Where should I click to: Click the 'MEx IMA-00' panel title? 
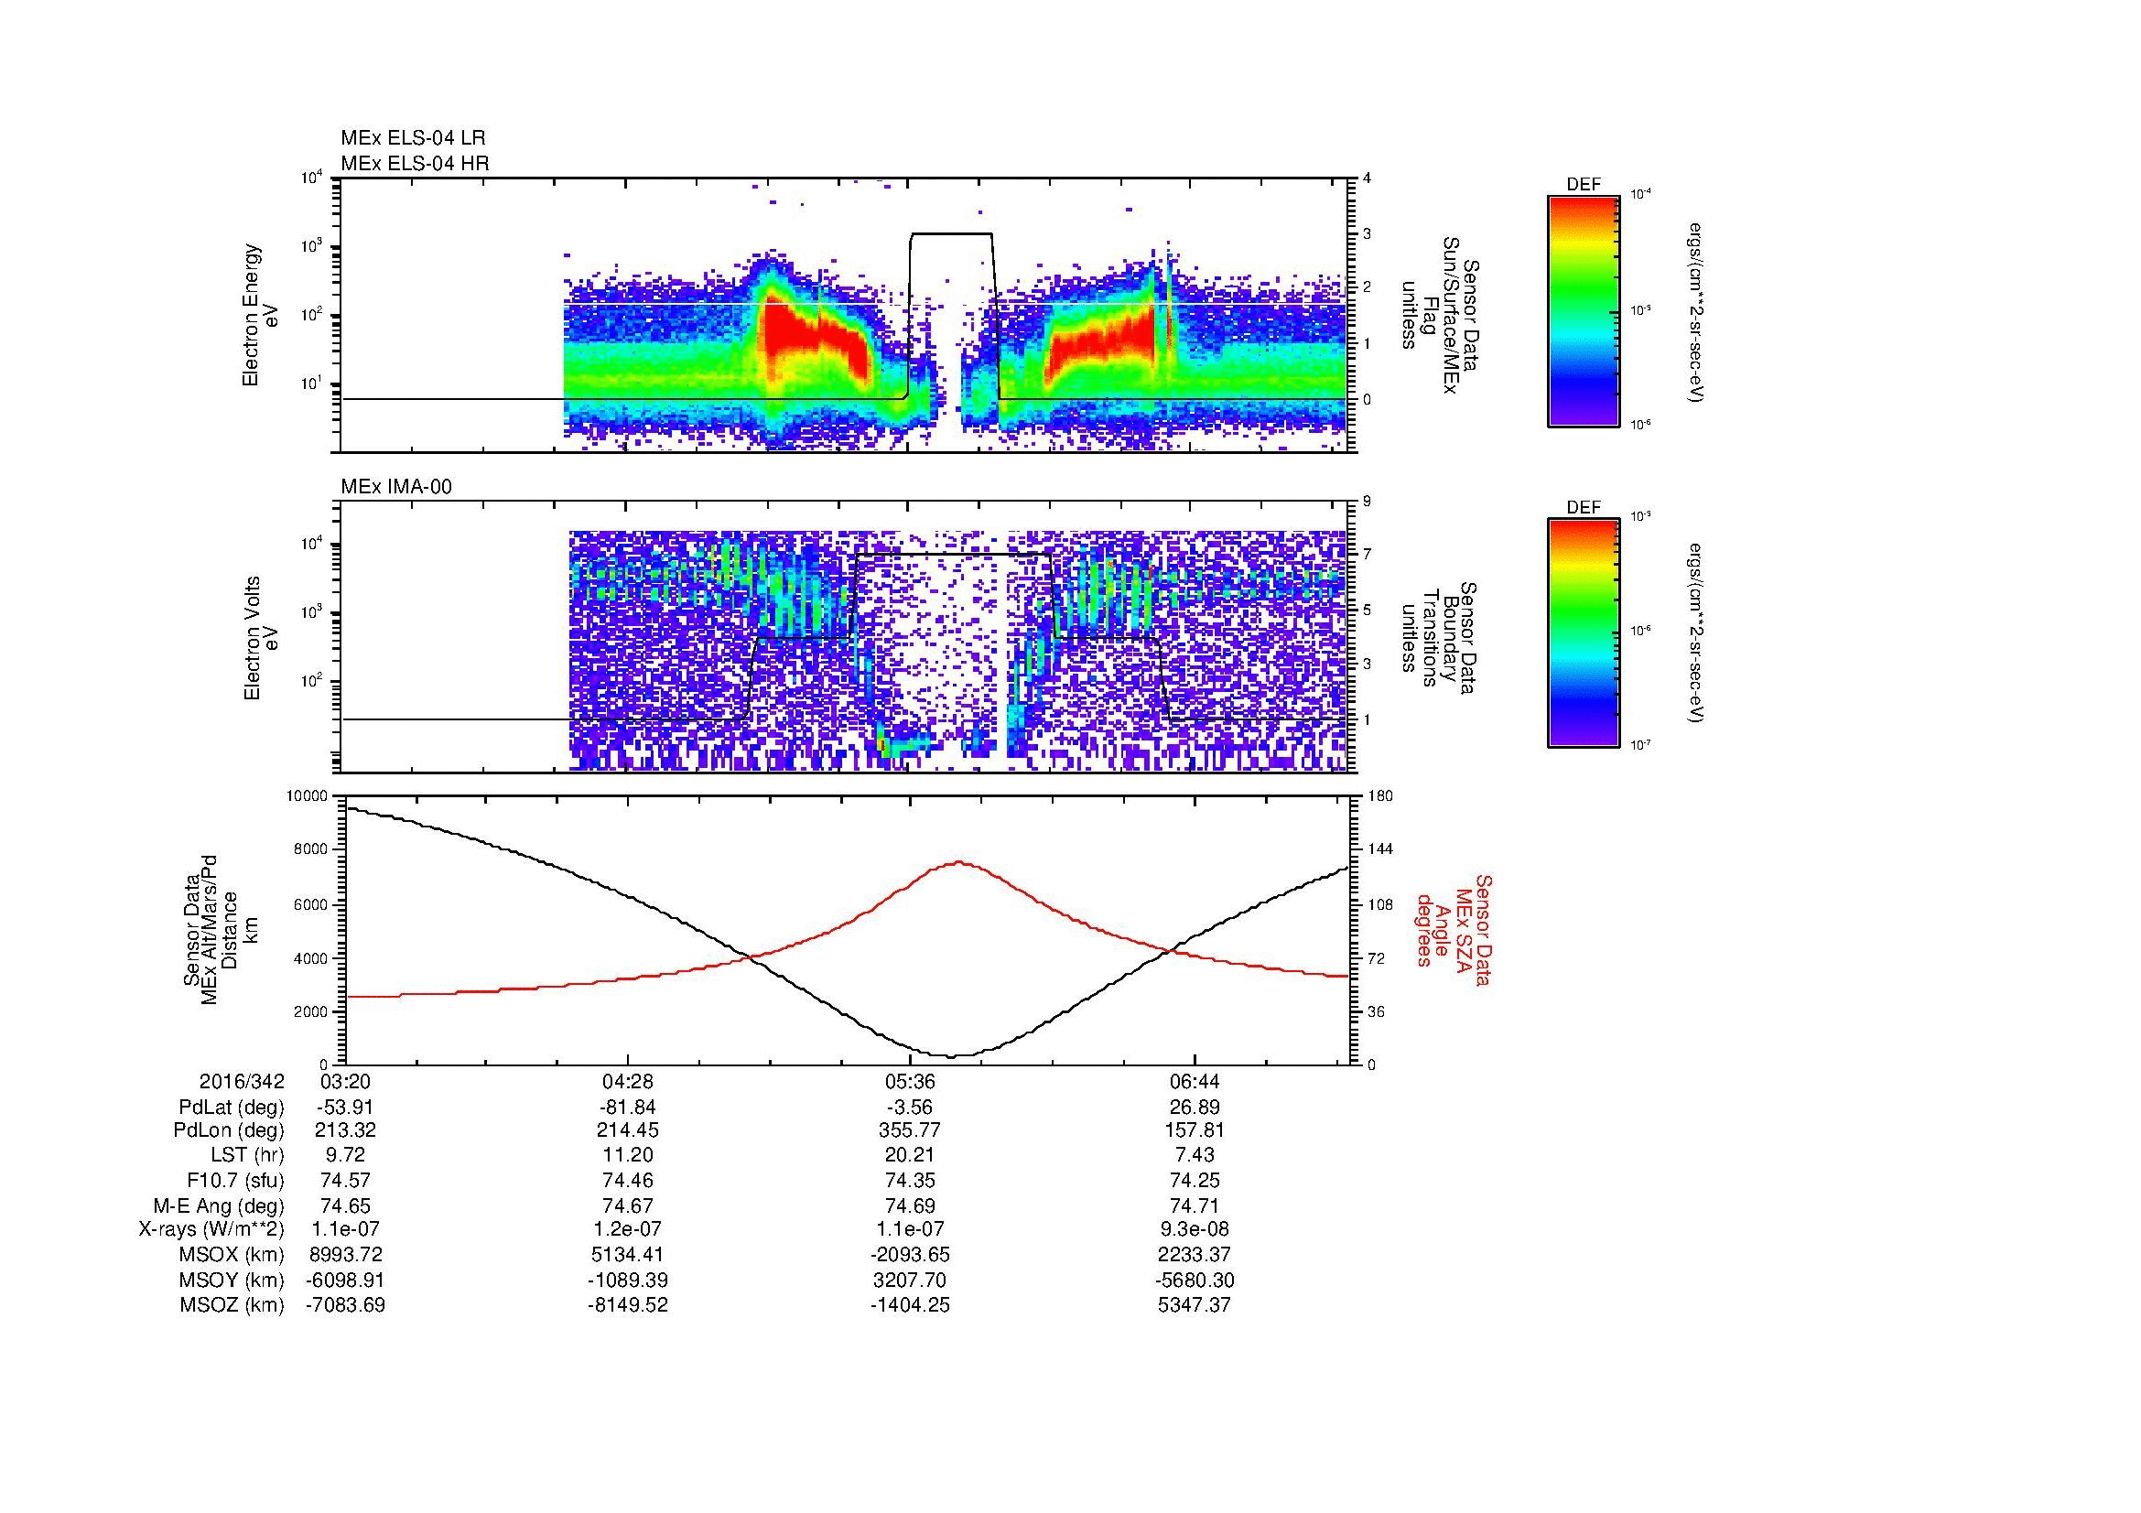[396, 487]
